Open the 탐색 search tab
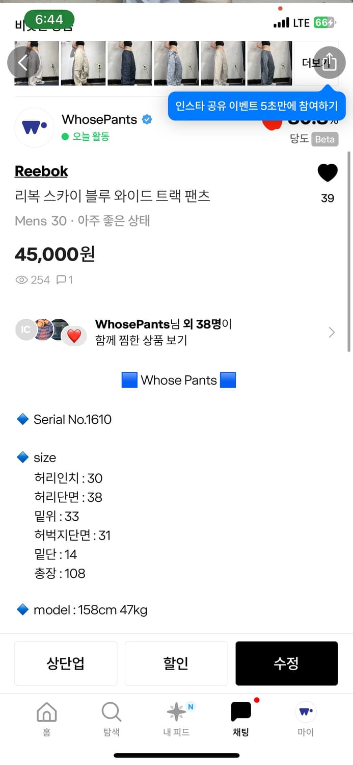353x765 pixels. tap(111, 718)
